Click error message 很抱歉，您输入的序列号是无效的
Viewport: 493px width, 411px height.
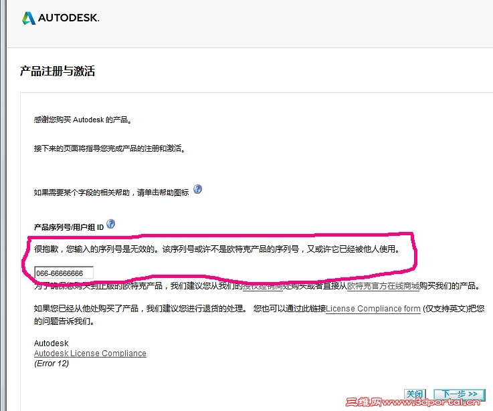[96, 249]
